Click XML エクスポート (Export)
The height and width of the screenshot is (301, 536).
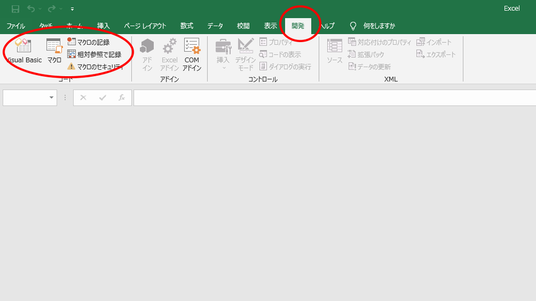click(x=436, y=54)
